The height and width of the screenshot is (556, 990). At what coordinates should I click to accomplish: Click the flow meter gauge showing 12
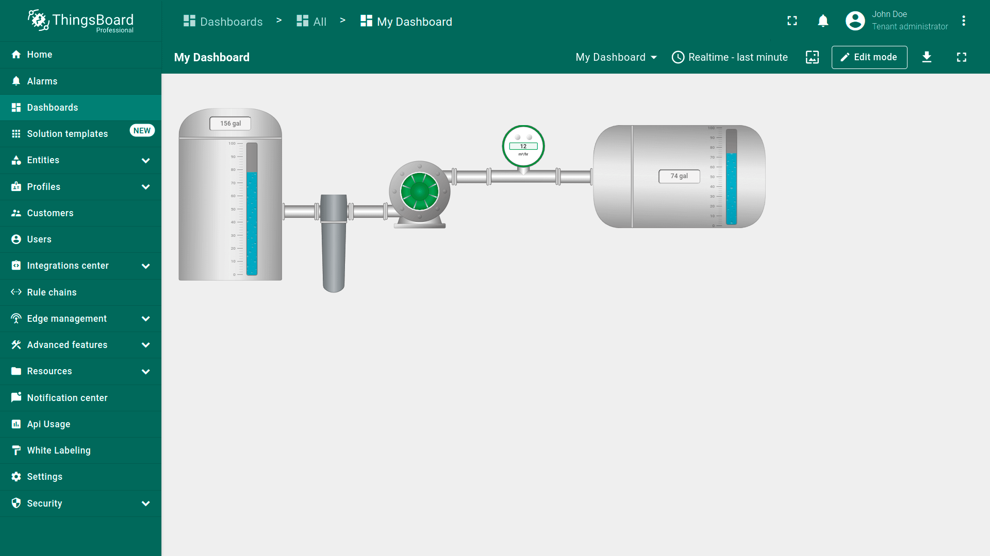[523, 146]
